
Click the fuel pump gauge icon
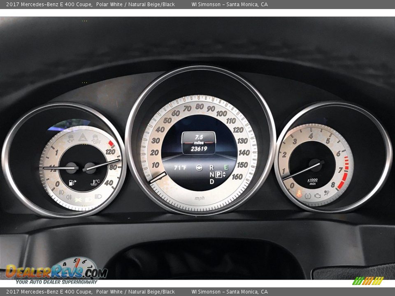72,183
